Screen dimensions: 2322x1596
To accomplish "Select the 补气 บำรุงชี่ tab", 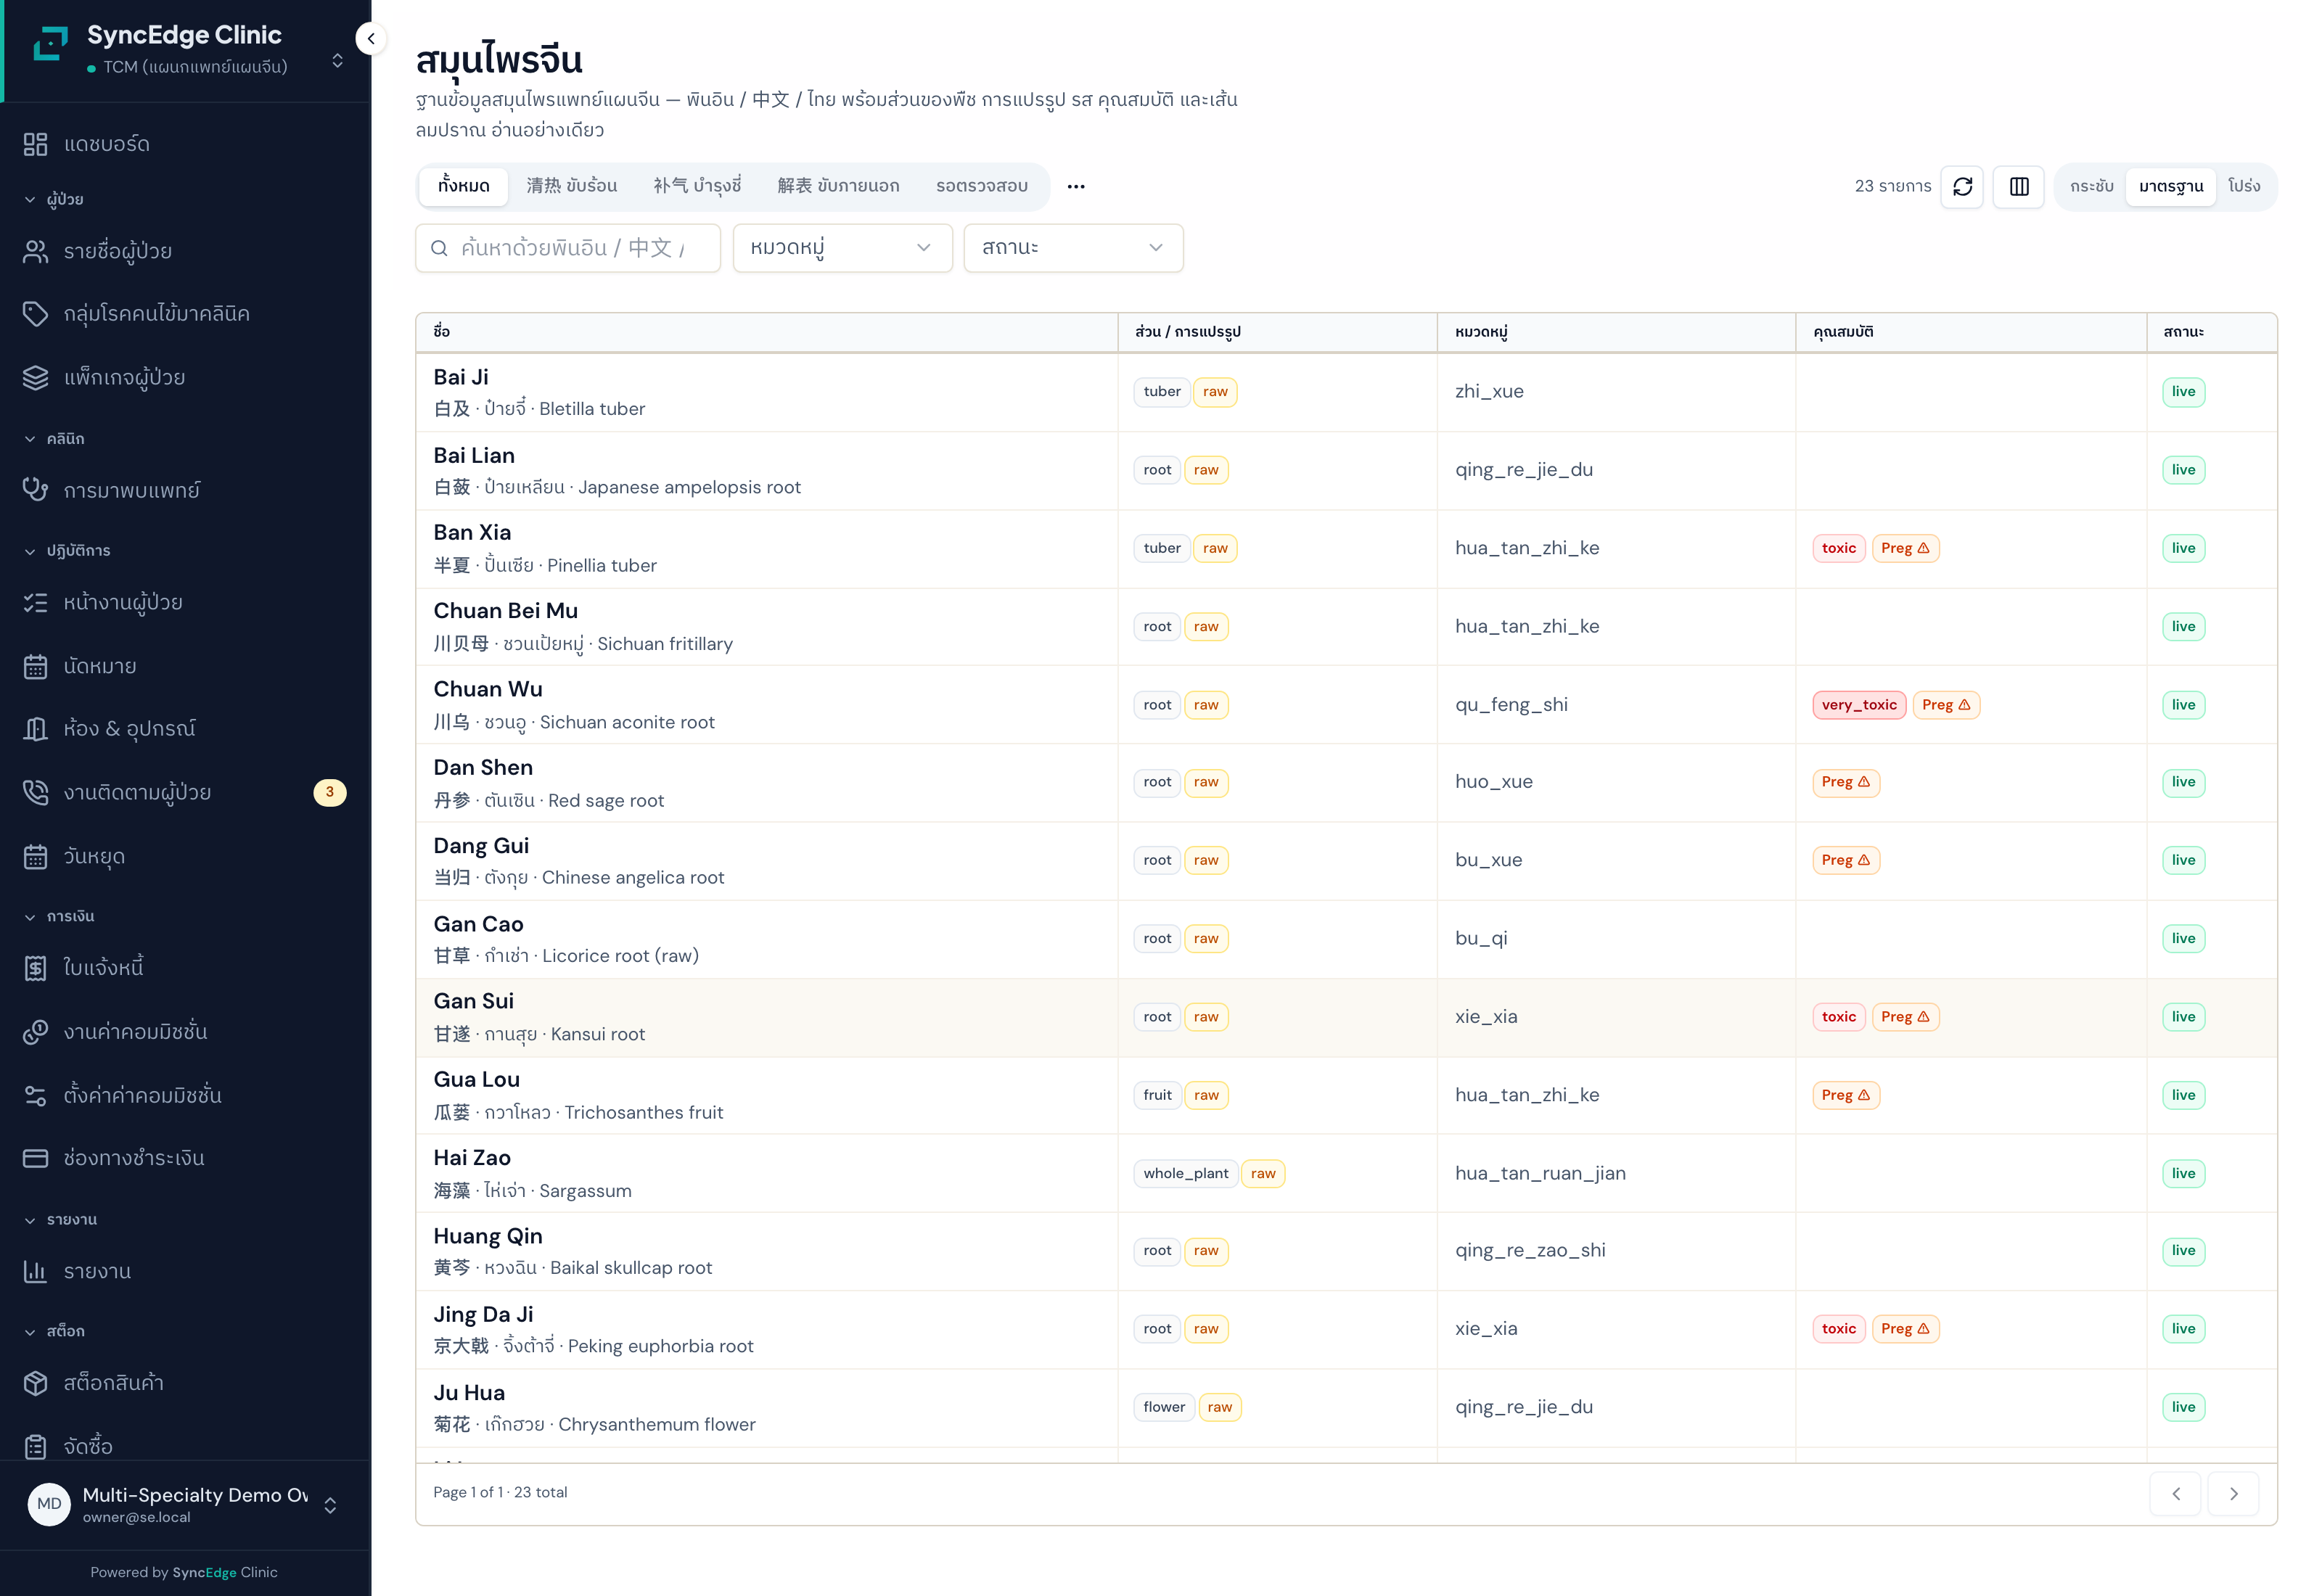I will pyautogui.click(x=697, y=187).
